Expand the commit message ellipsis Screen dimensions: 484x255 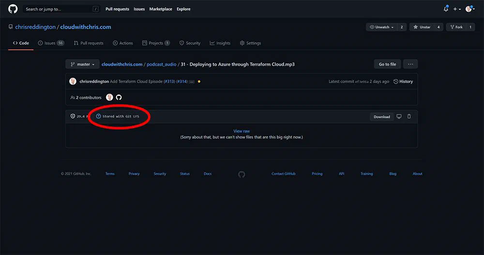(192, 82)
